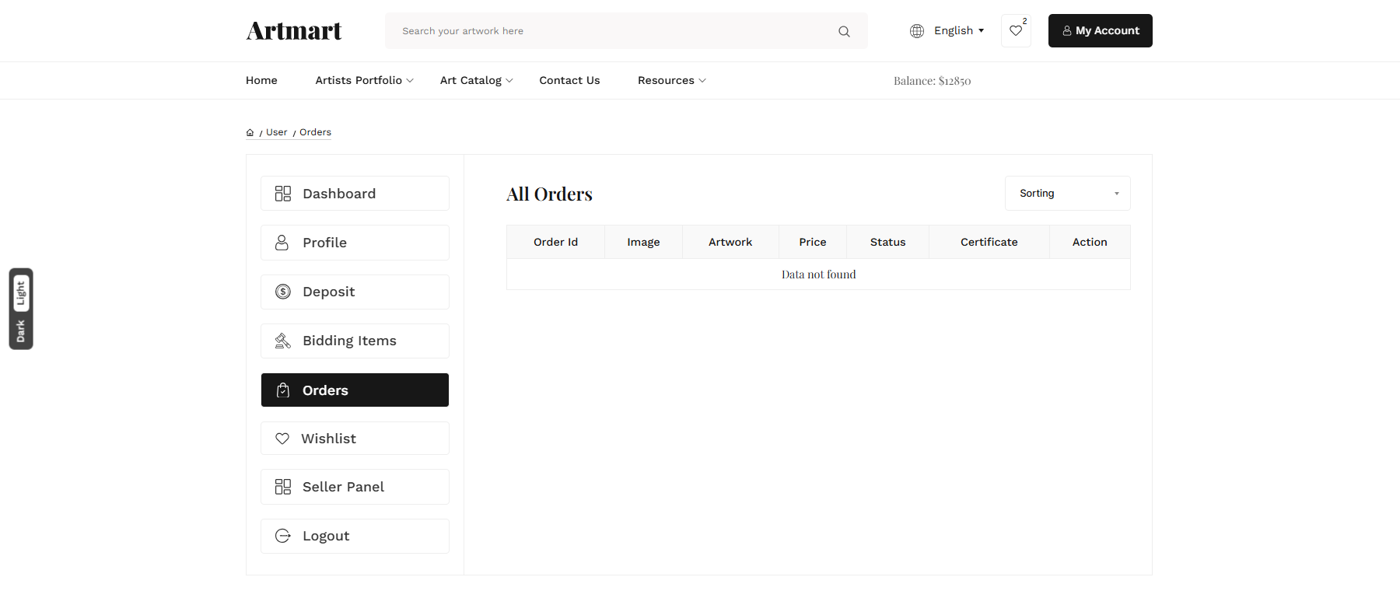The height and width of the screenshot is (591, 1400).
Task: Expand Resources menu
Action: point(672,80)
